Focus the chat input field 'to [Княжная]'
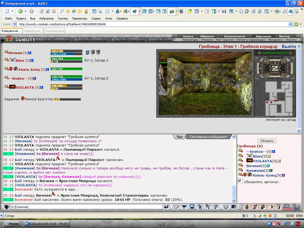This screenshot has width=304, height=228. pos(86,207)
